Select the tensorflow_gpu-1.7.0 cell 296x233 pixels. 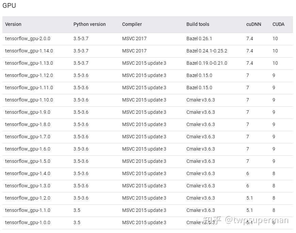[x=28, y=137]
